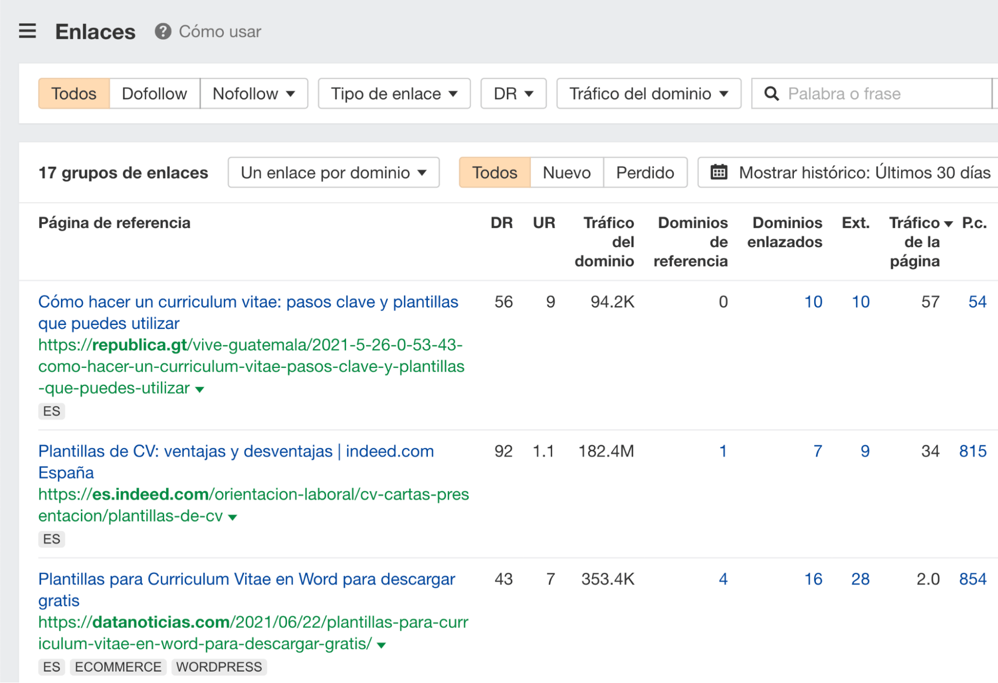
Task: Open the Un enlace por dominio dropdown
Action: tap(333, 172)
